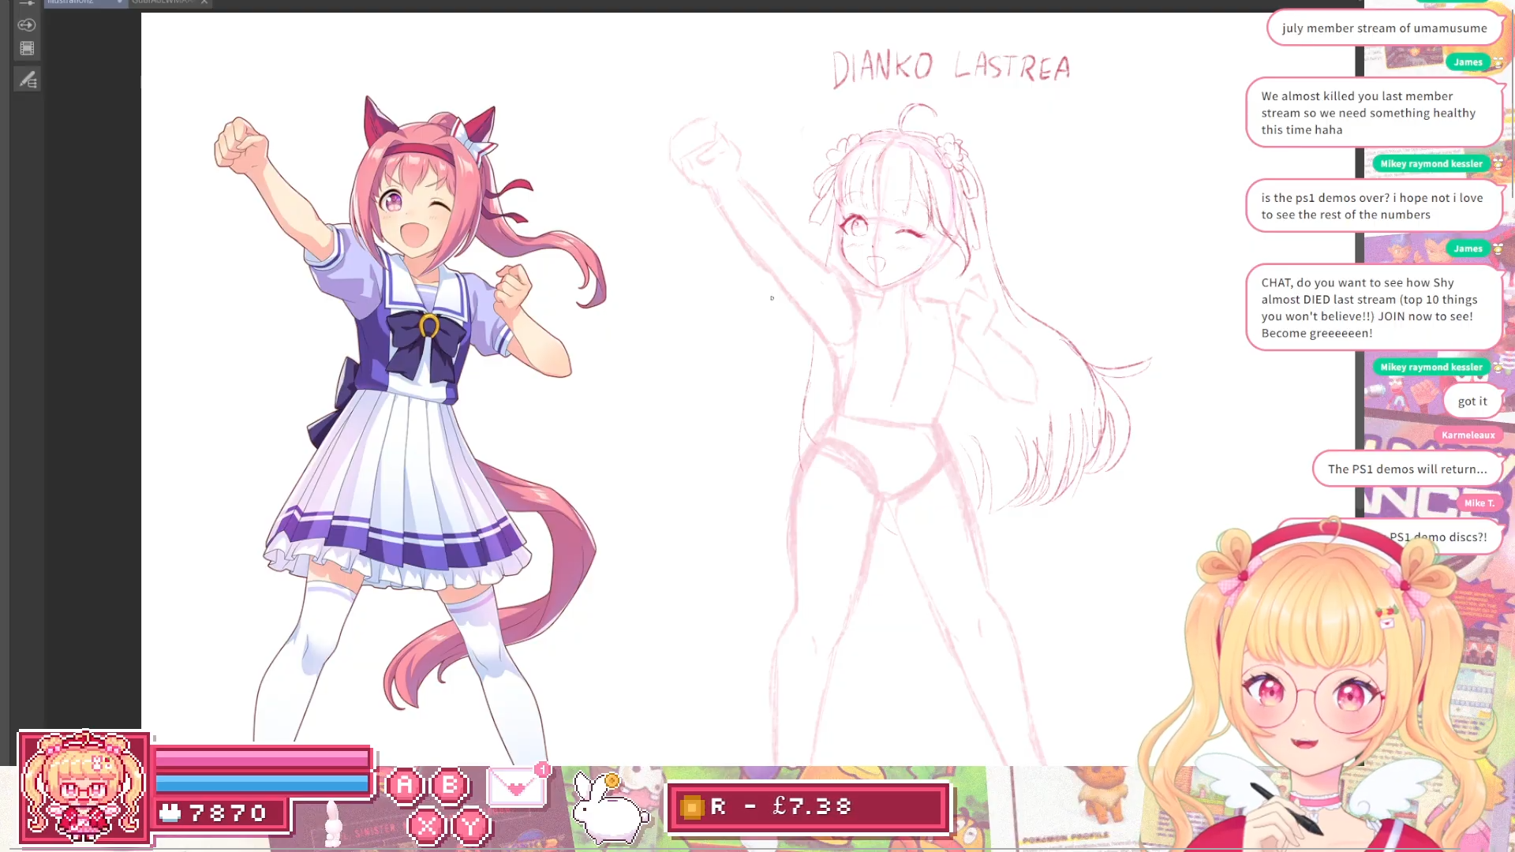The width and height of the screenshot is (1515, 852).
Task: Click the cloud sync arrow icon in the left sidebar
Action: (x=27, y=24)
